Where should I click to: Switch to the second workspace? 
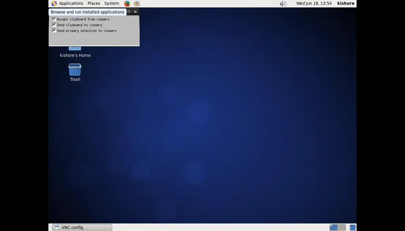click(x=342, y=227)
